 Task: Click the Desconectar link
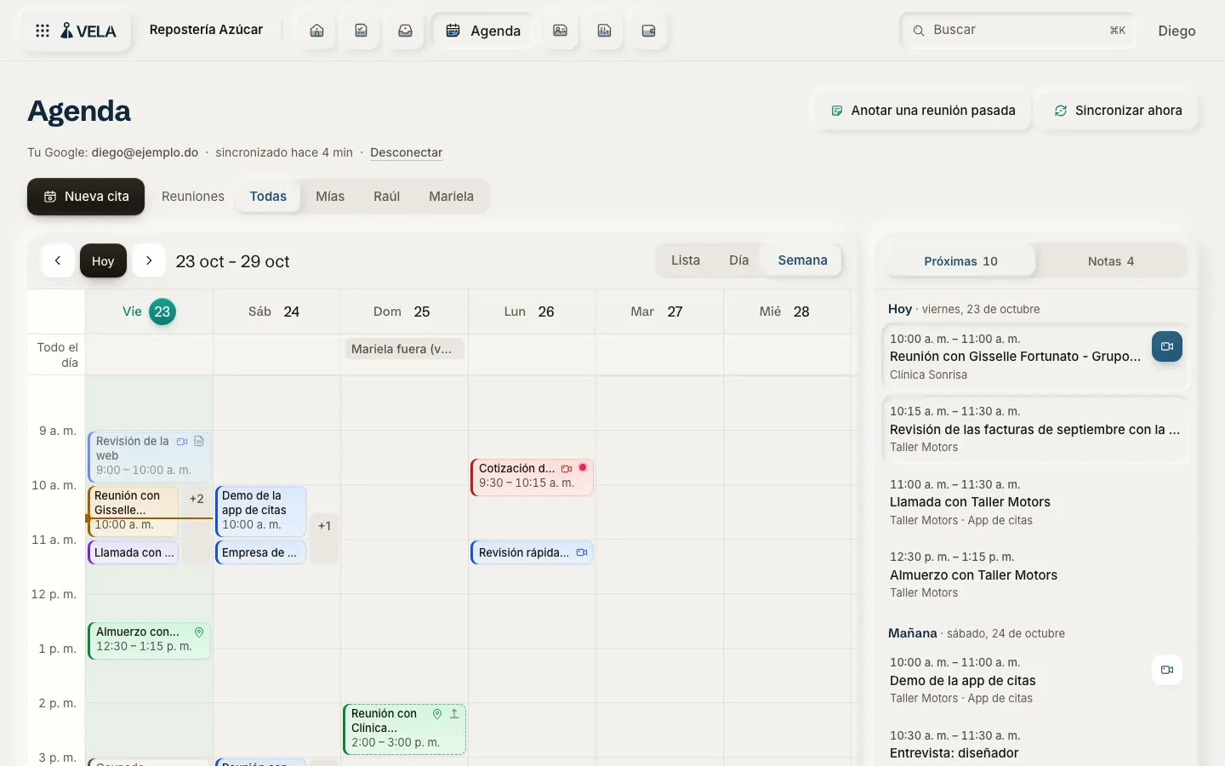[x=407, y=152]
